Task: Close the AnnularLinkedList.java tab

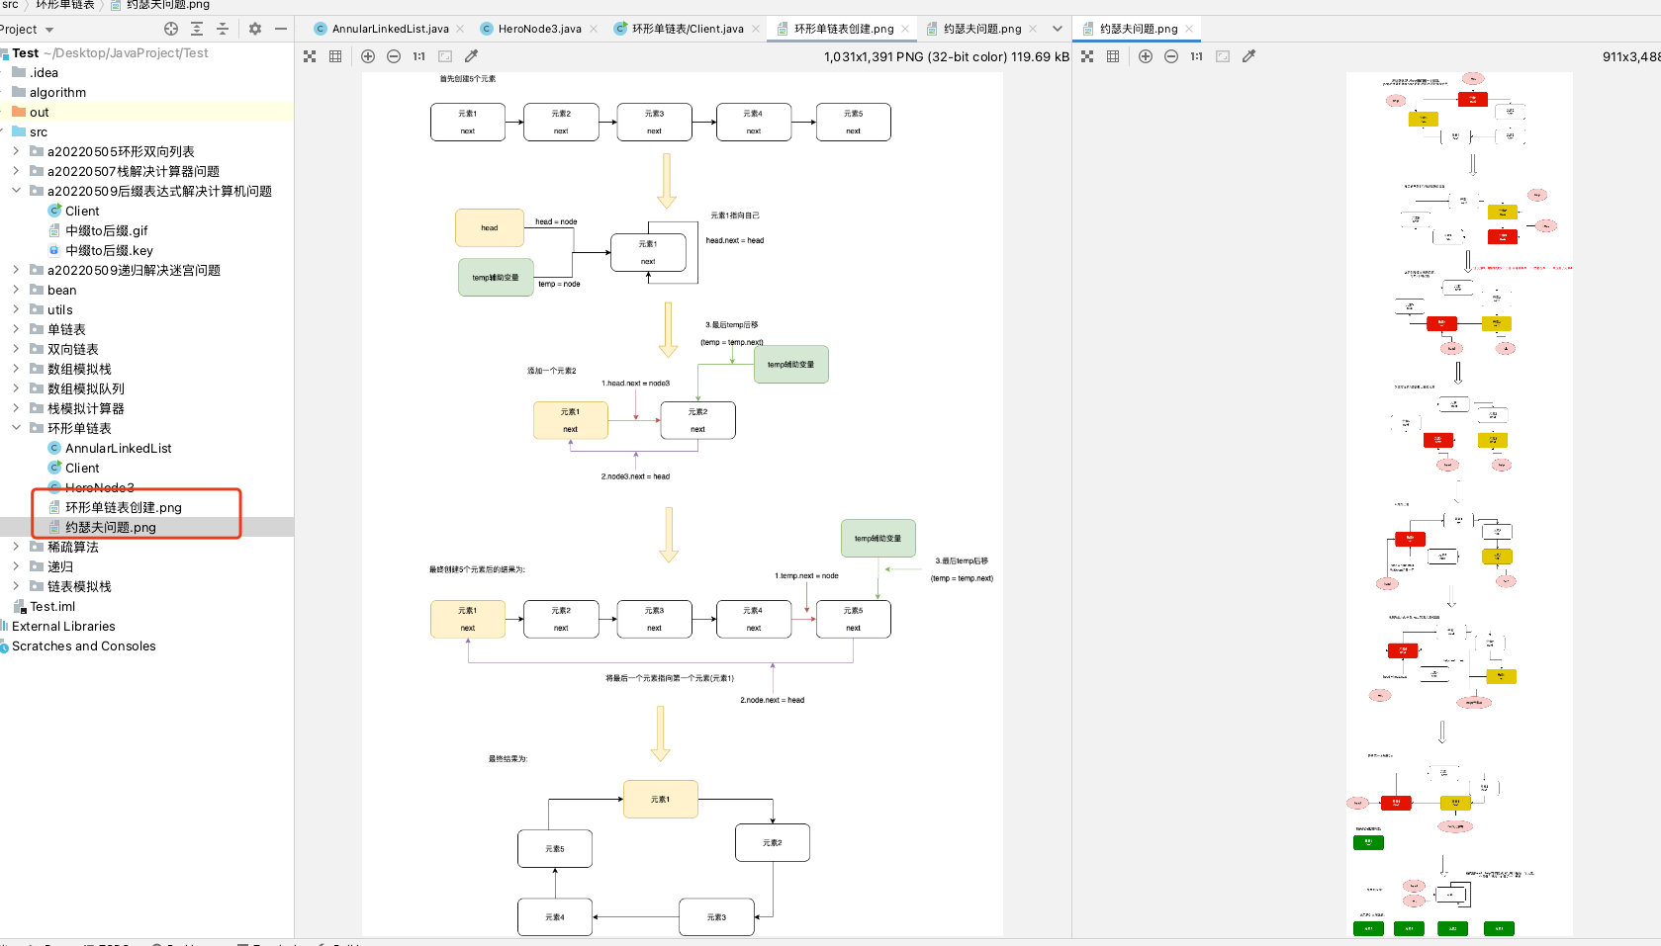Action: (460, 29)
